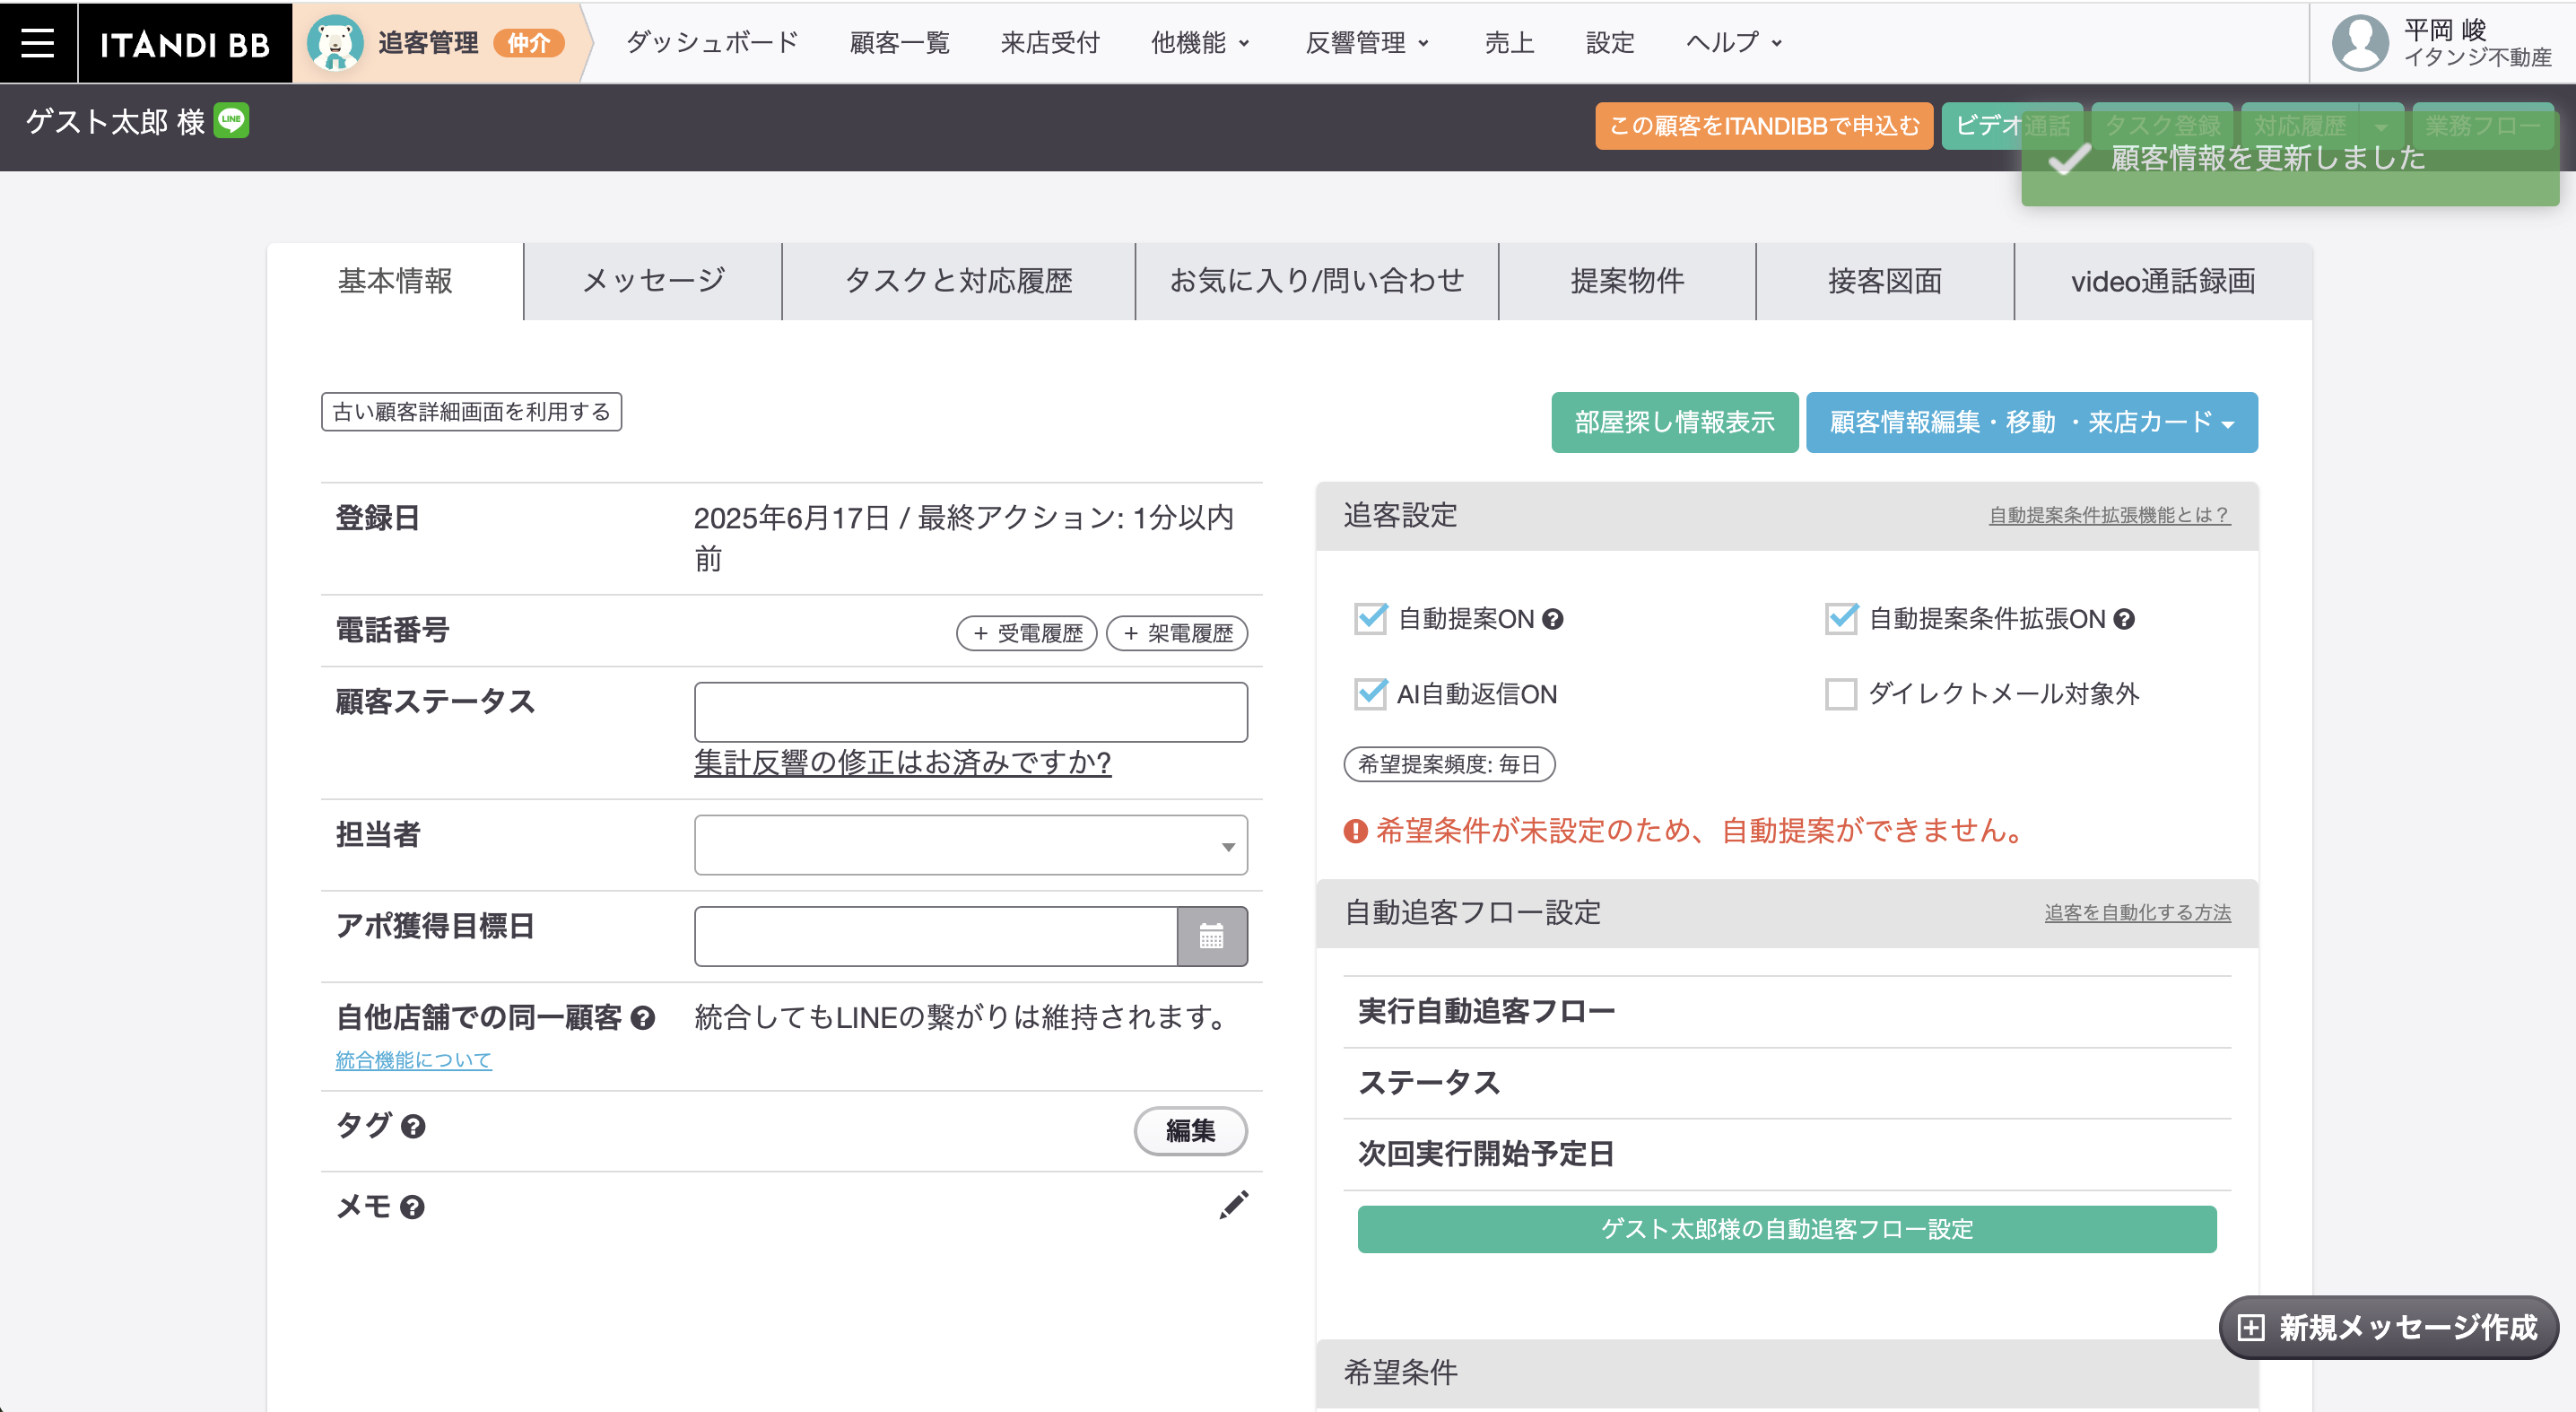Toggle the AI自動返信ON checkbox
The height and width of the screenshot is (1412, 2576).
coord(1370,693)
